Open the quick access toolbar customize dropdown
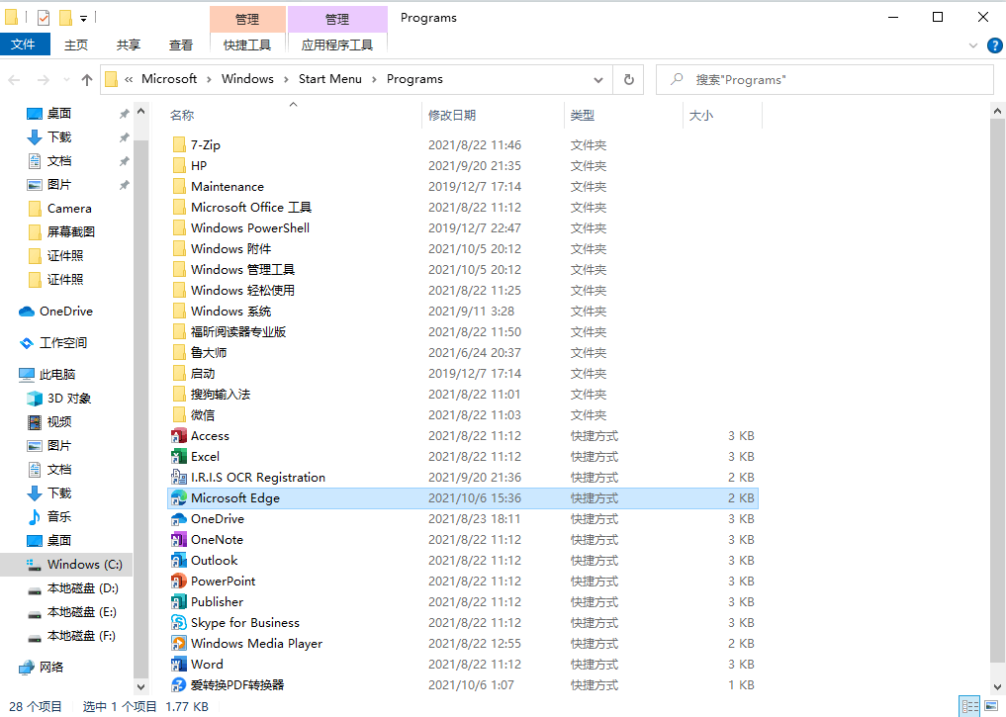Image resolution: width=1006 pixels, height=717 pixels. (83, 19)
